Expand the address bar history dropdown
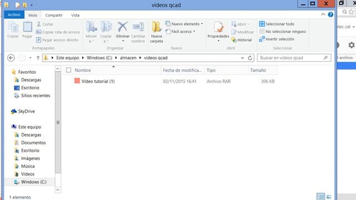The width and height of the screenshot is (356, 200). (x=243, y=58)
